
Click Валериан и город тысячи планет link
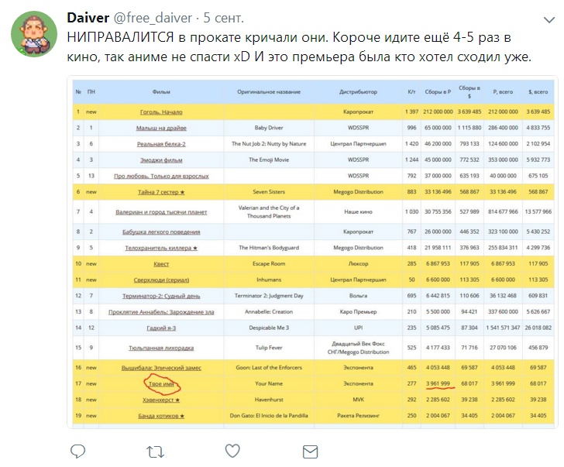[x=161, y=212]
